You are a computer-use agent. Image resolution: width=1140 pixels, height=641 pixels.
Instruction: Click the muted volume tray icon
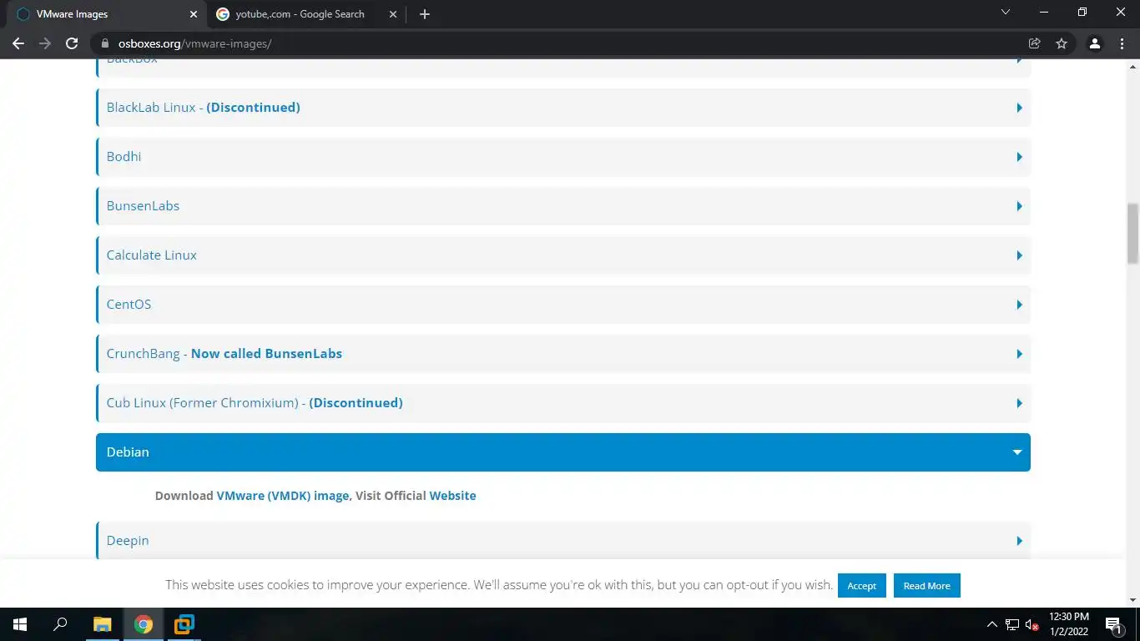1032,624
